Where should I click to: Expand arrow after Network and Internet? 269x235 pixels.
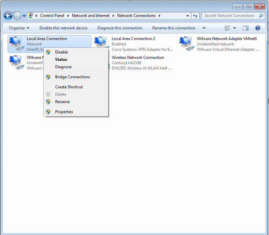113,16
